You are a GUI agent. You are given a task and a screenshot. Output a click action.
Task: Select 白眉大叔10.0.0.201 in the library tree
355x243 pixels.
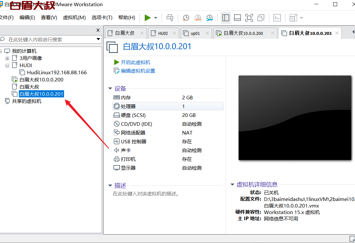point(41,94)
